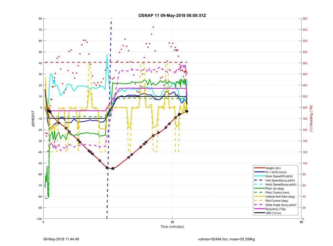
Task: Click legend entry "Glide Angle (buoy,pitch)"
Action: pyautogui.click(x=281, y=205)
